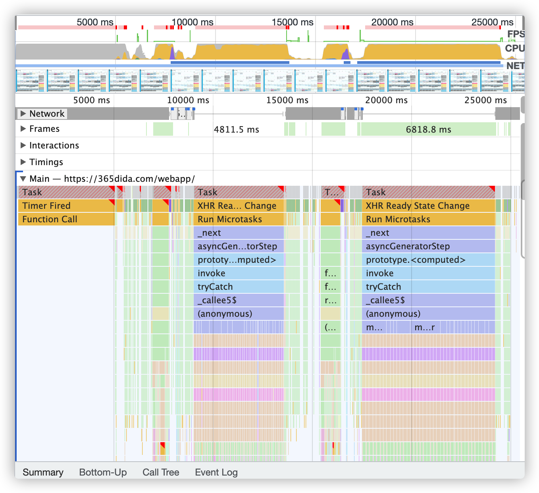This screenshot has height=493, width=539.
Task: Select the right 'tryCatch' block
Action: pyautogui.click(x=429, y=287)
